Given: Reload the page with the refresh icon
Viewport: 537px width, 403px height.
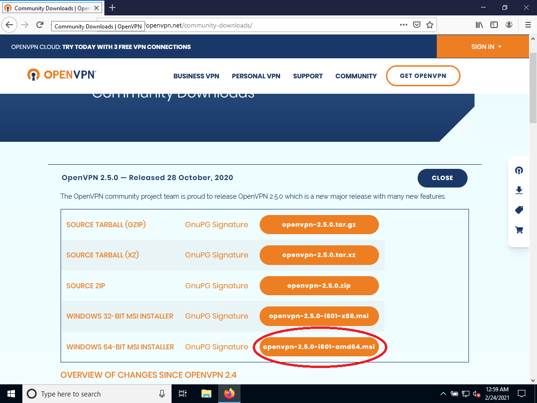Looking at the screenshot, I should [x=40, y=25].
